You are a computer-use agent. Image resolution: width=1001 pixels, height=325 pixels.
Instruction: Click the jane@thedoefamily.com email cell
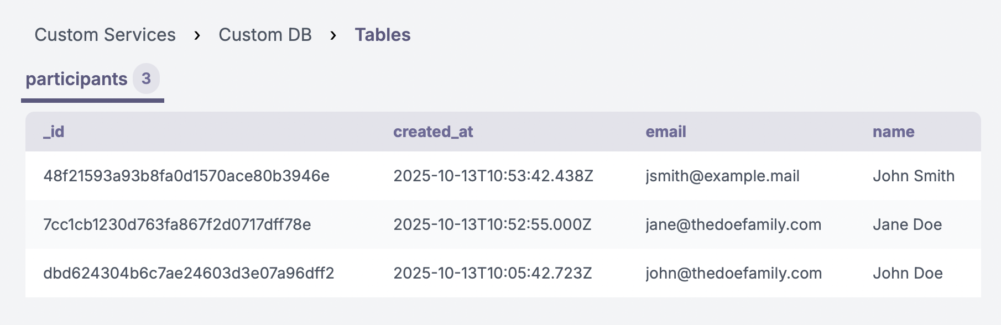point(733,224)
